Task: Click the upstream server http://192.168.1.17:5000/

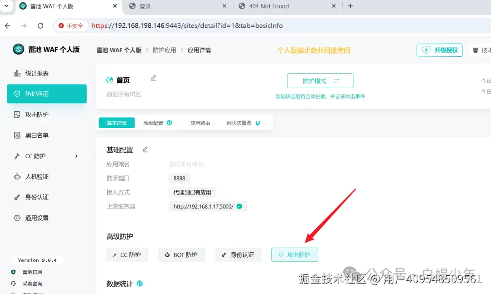Action: point(204,206)
